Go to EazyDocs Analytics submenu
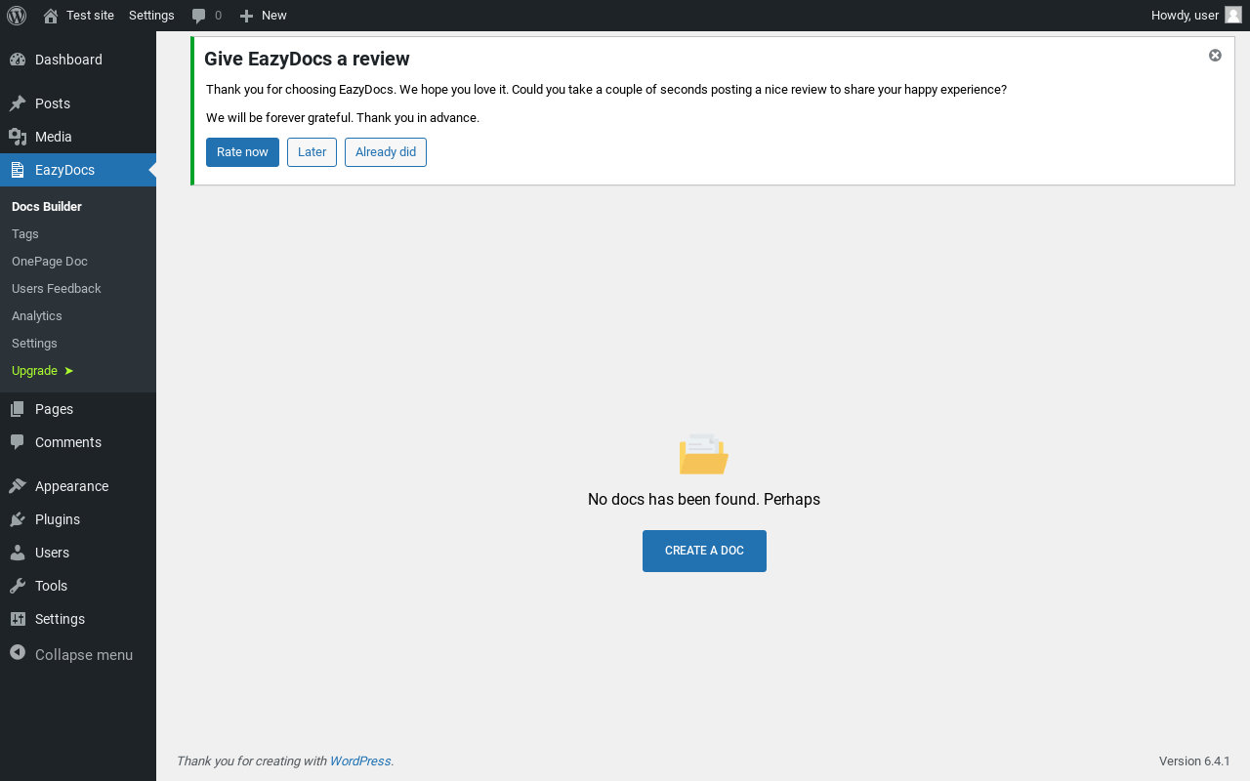This screenshot has height=781, width=1250. pos(37,316)
